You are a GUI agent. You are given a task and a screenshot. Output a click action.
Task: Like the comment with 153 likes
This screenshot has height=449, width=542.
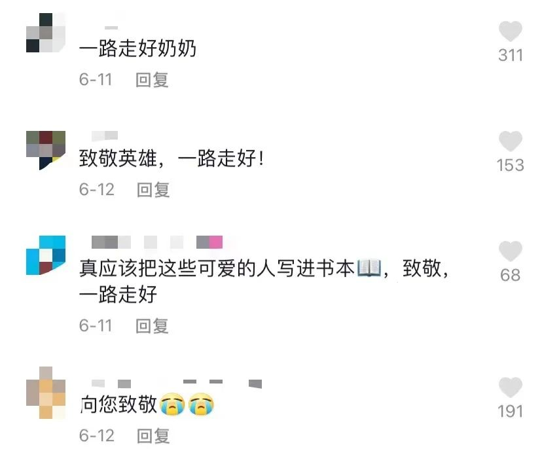[x=510, y=141]
